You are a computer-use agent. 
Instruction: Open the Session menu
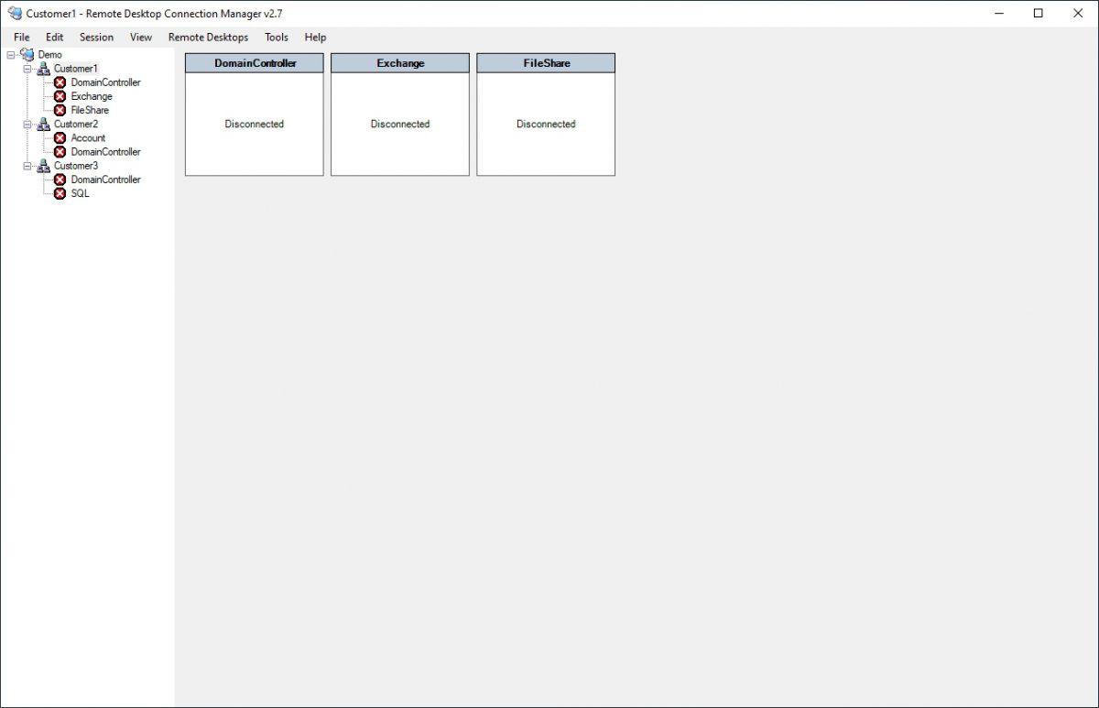95,38
